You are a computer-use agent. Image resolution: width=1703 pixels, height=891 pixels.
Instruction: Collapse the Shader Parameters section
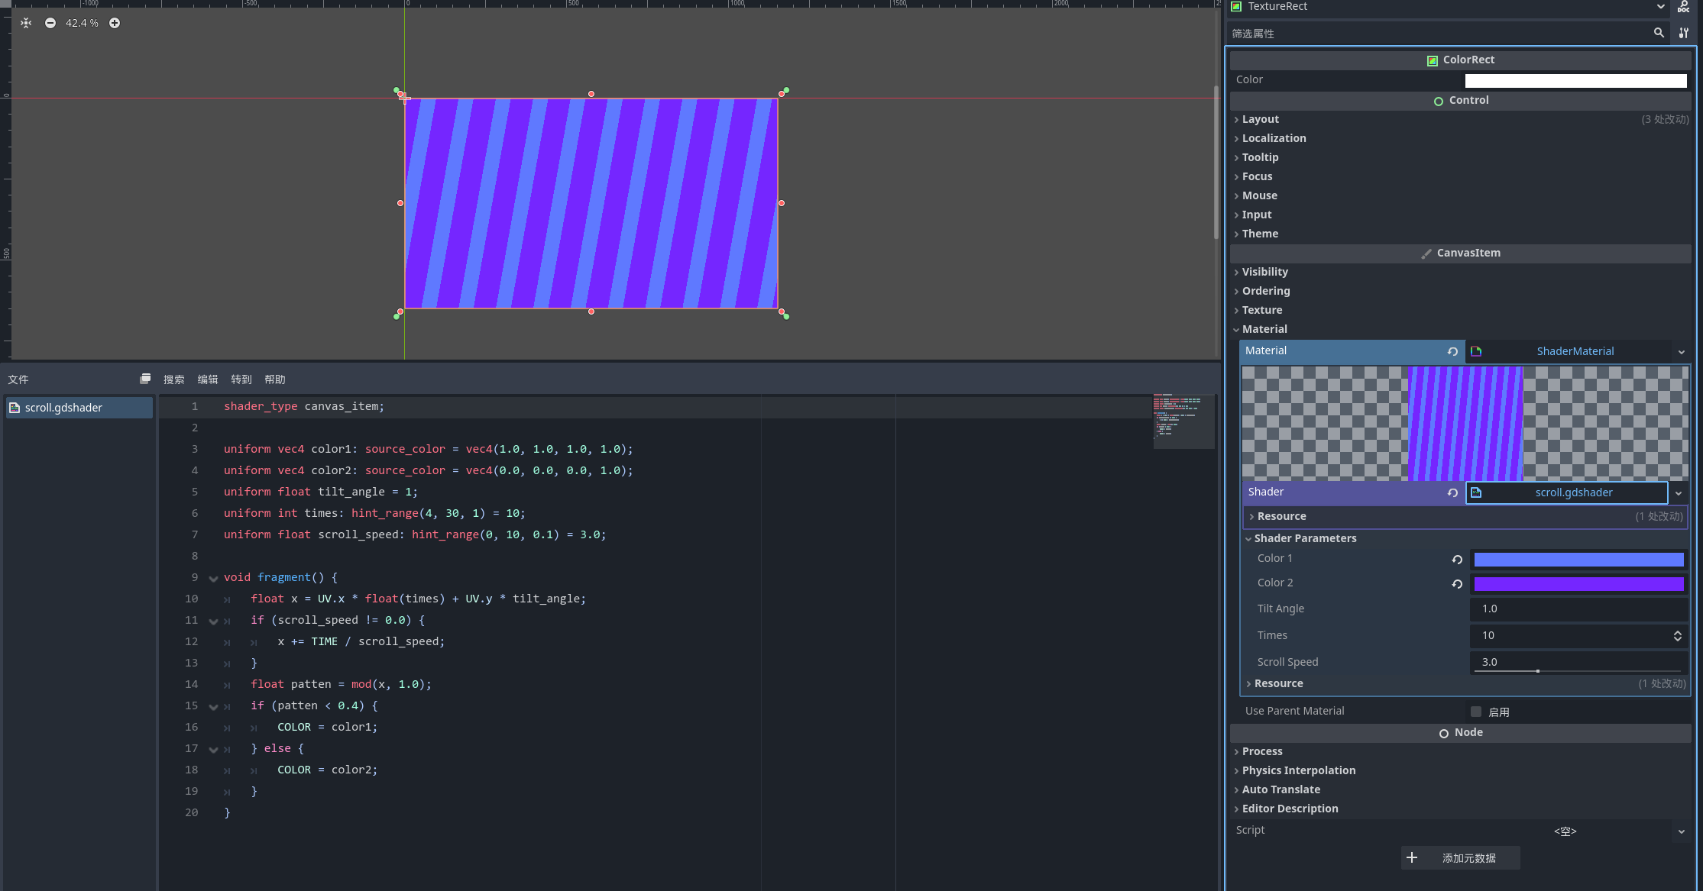[1304, 538]
